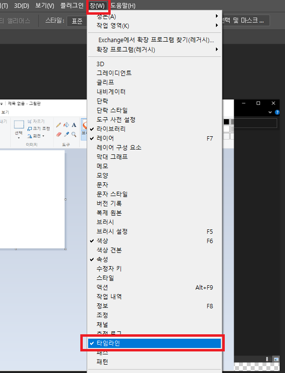
Task: Expand the 작업 영역(K) submenu
Action: (155, 25)
